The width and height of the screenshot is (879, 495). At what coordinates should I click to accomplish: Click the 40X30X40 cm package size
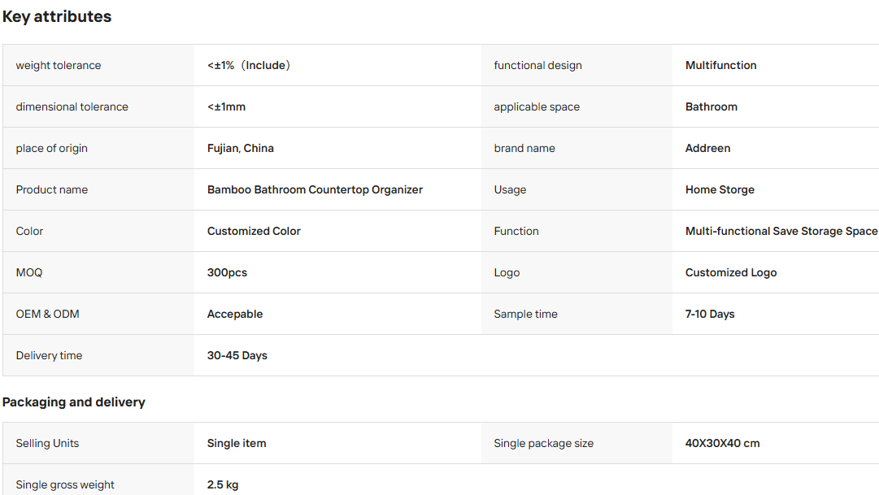pyautogui.click(x=722, y=443)
